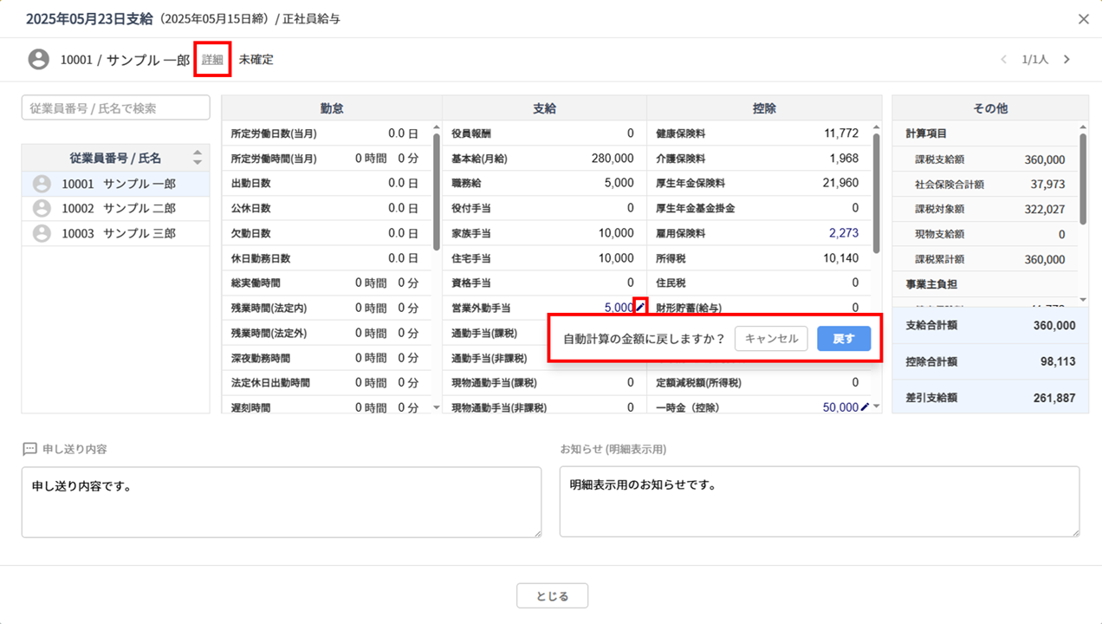Click into the 申し送り内容 text area

click(282, 503)
